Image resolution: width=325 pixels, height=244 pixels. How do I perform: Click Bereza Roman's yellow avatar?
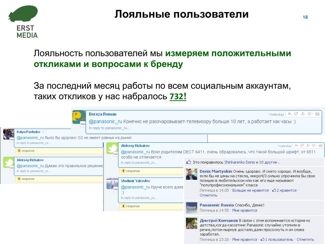(x=79, y=117)
